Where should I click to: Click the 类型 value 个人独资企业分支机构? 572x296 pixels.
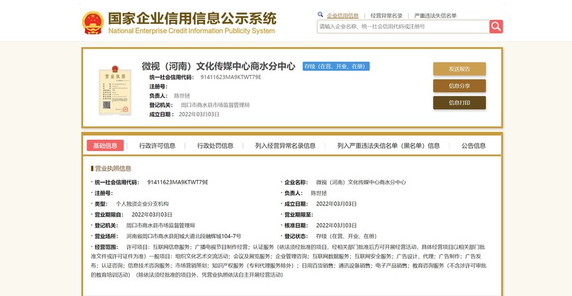tap(143, 204)
